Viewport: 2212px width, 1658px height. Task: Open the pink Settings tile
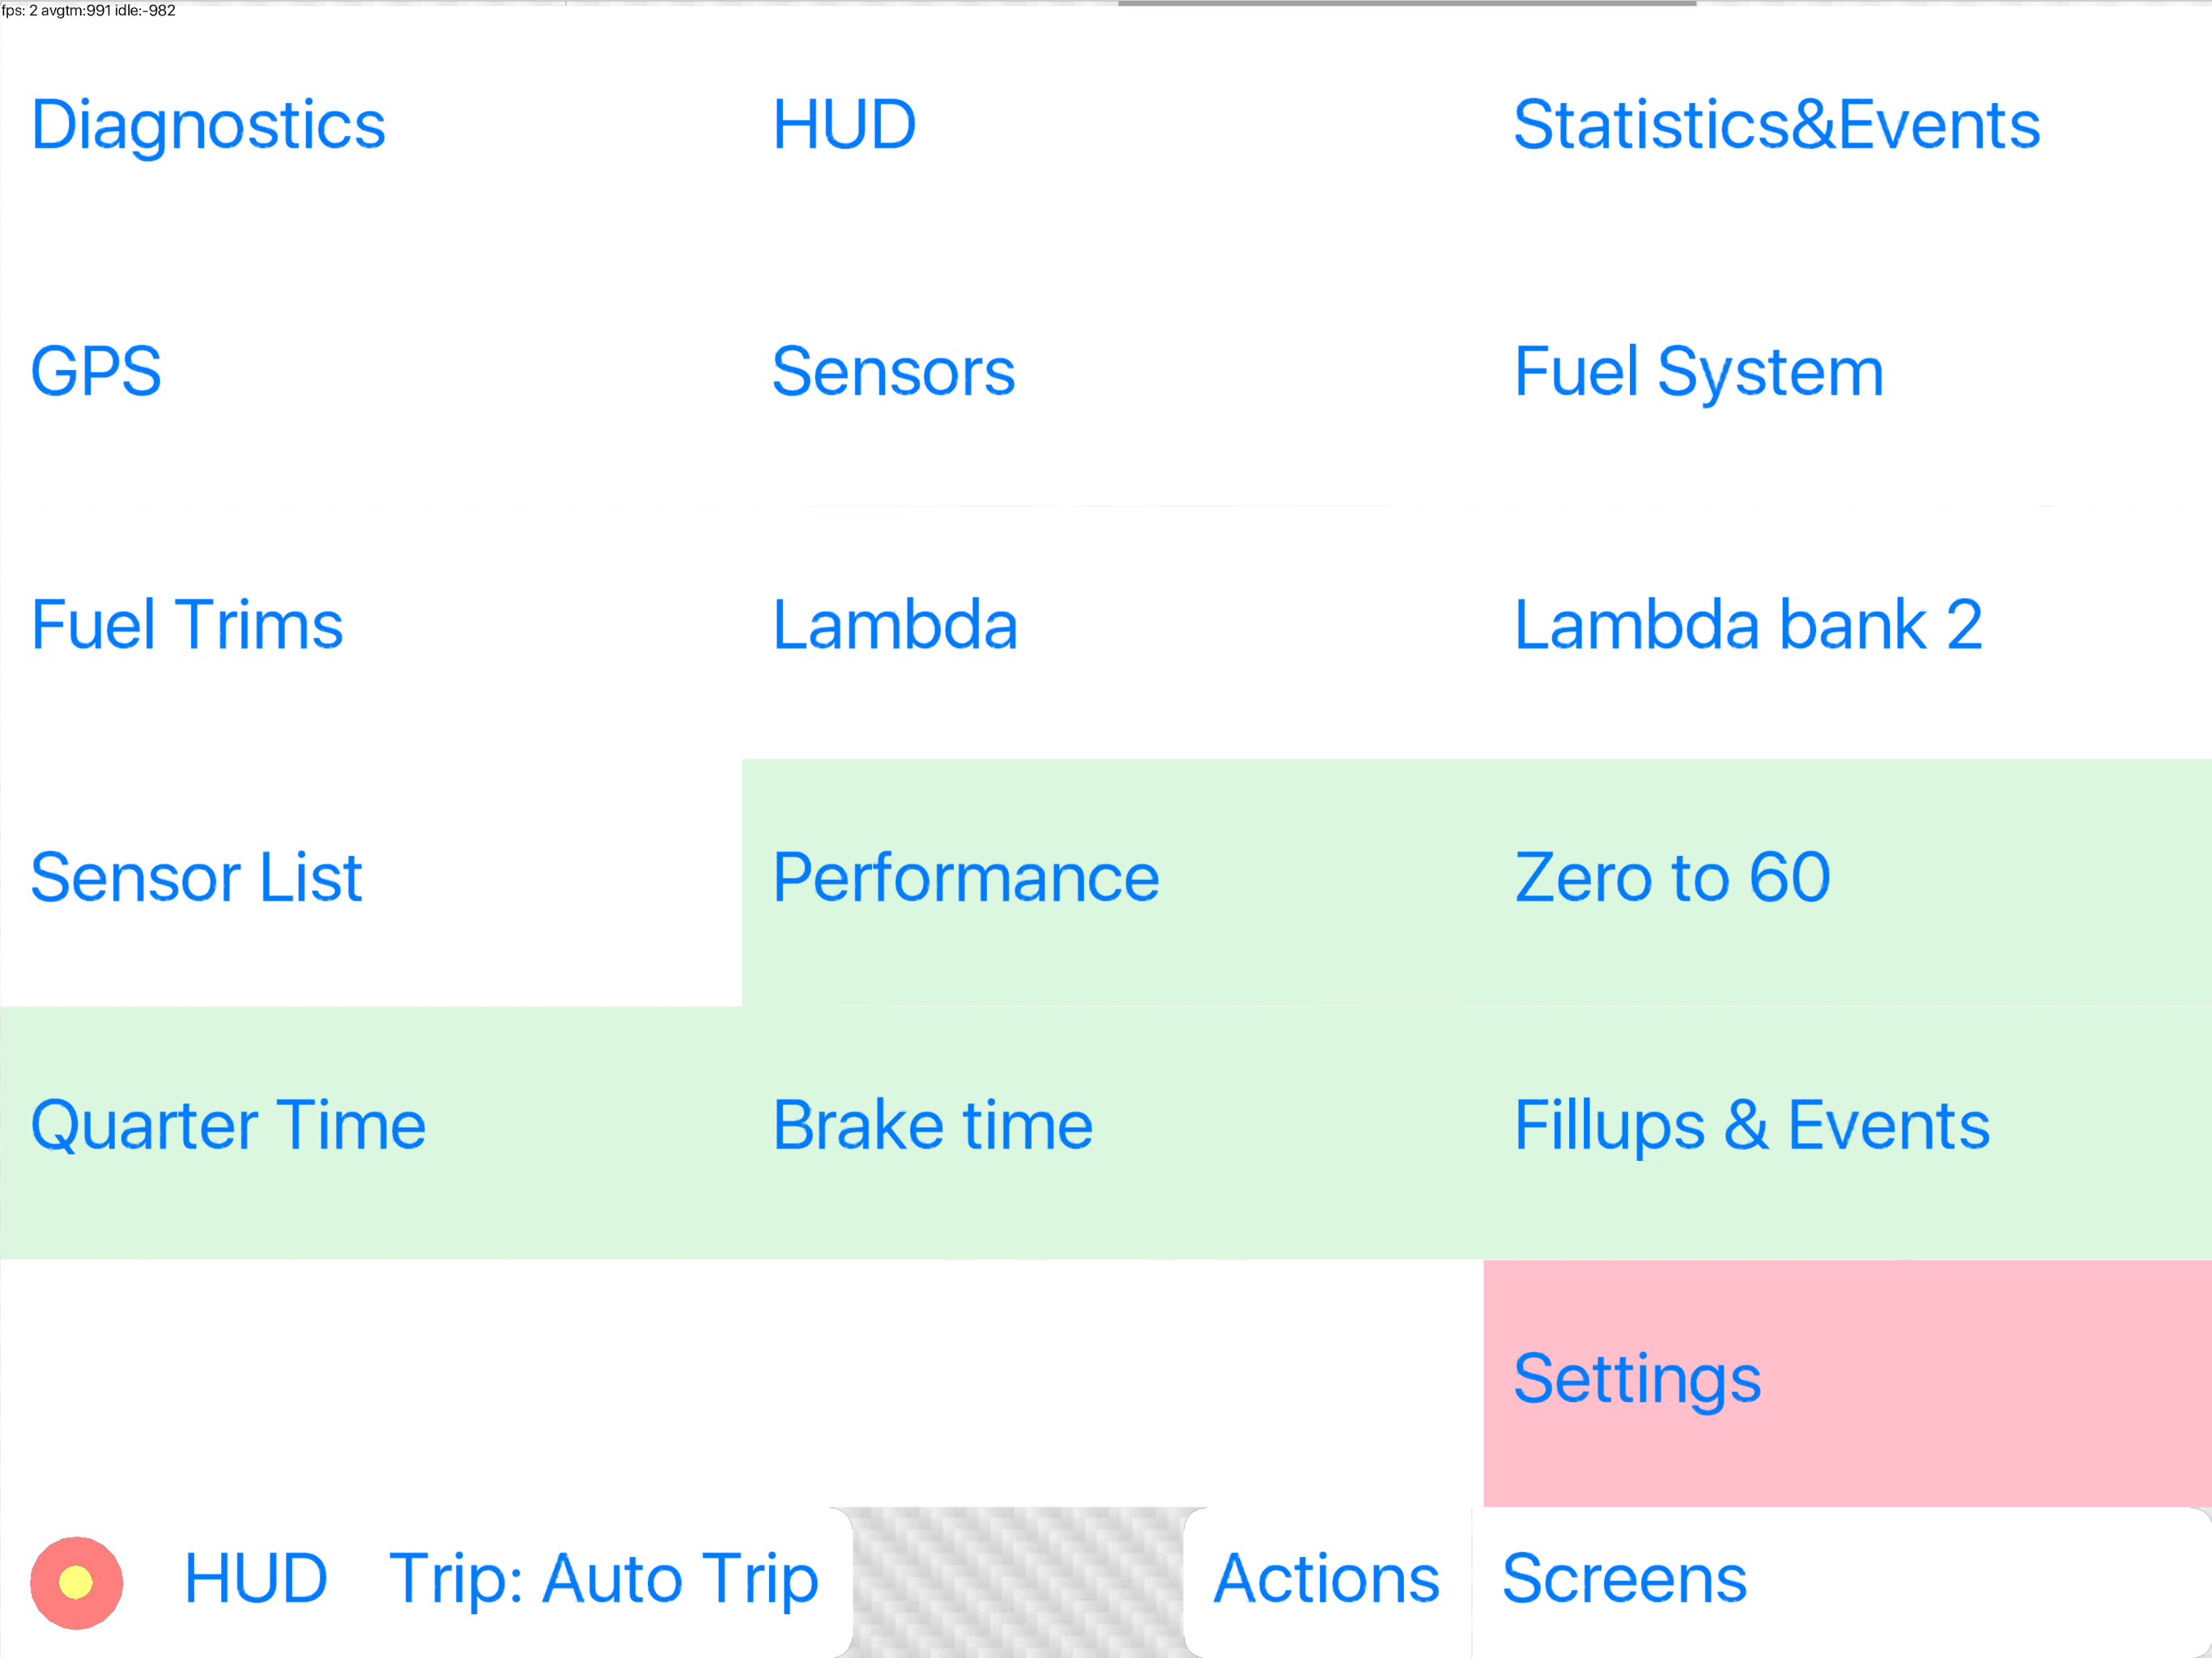(1637, 1380)
